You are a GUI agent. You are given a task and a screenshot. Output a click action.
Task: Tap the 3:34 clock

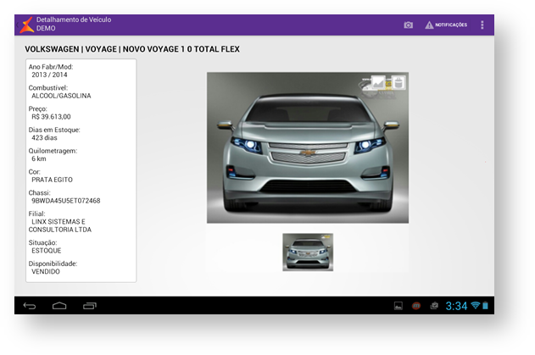[456, 306]
